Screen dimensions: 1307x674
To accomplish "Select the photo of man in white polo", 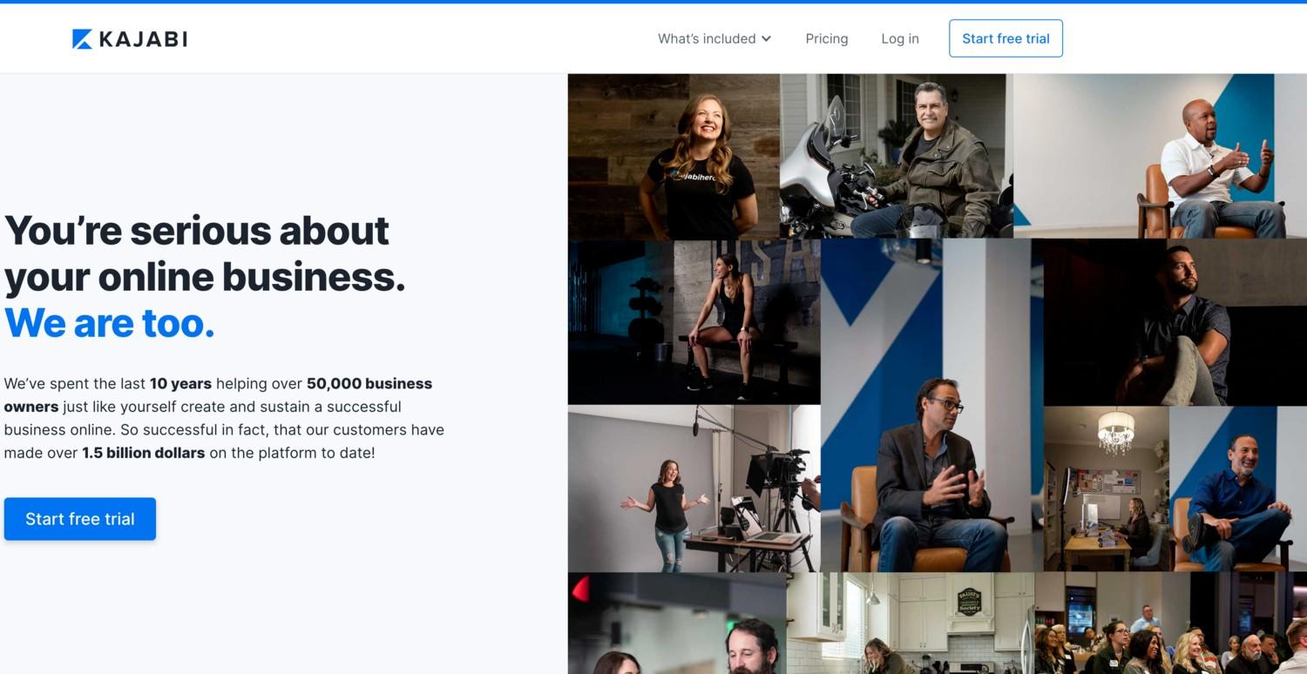I will click(x=1160, y=156).
